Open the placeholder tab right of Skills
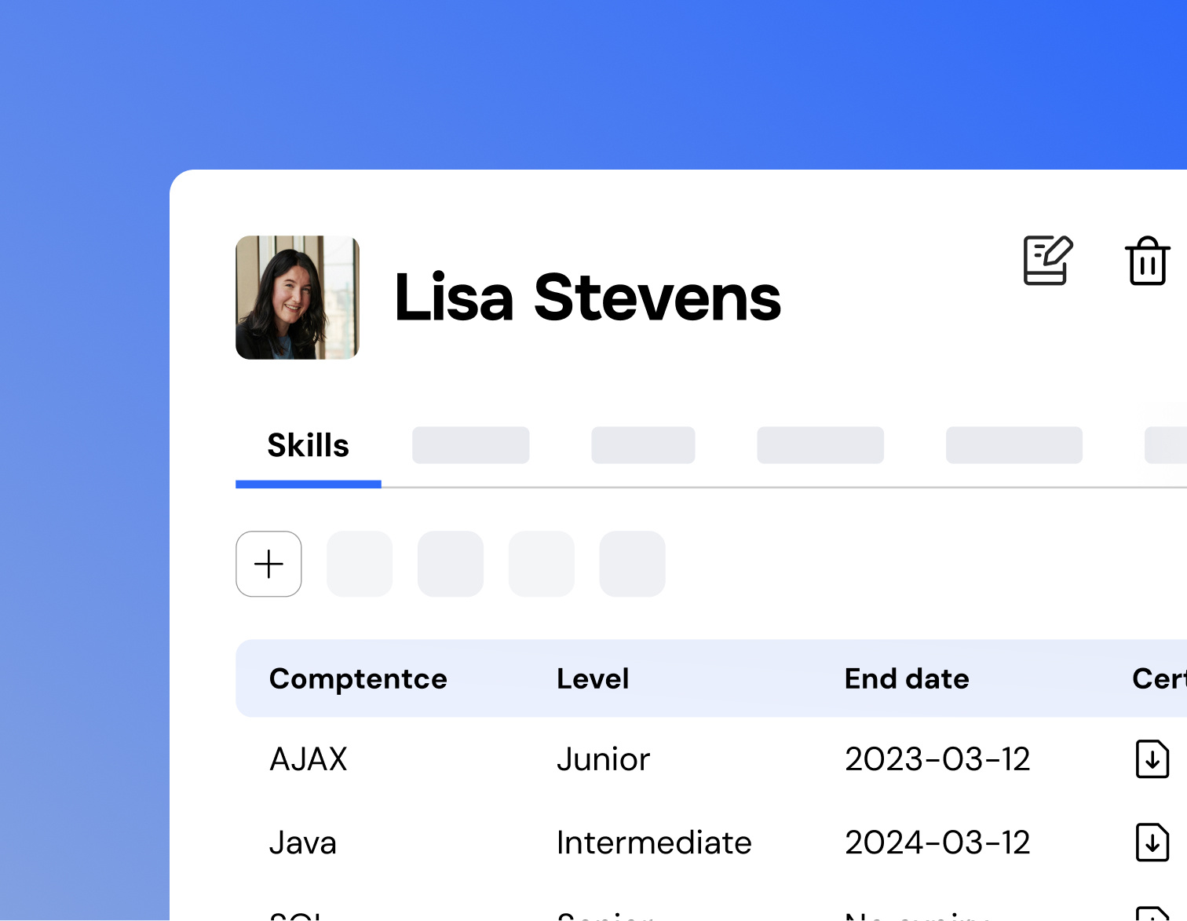This screenshot has height=921, width=1187. 470,445
